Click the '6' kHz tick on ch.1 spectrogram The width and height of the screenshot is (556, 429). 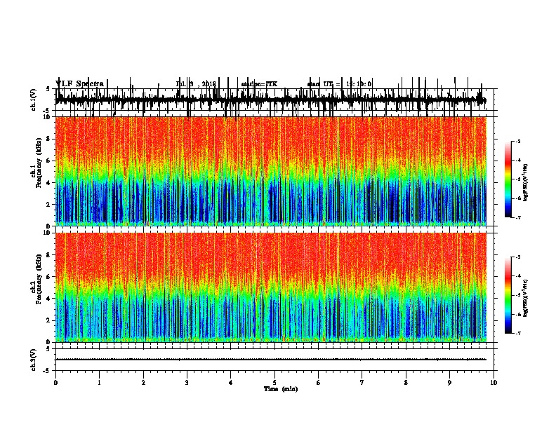[x=48, y=161]
